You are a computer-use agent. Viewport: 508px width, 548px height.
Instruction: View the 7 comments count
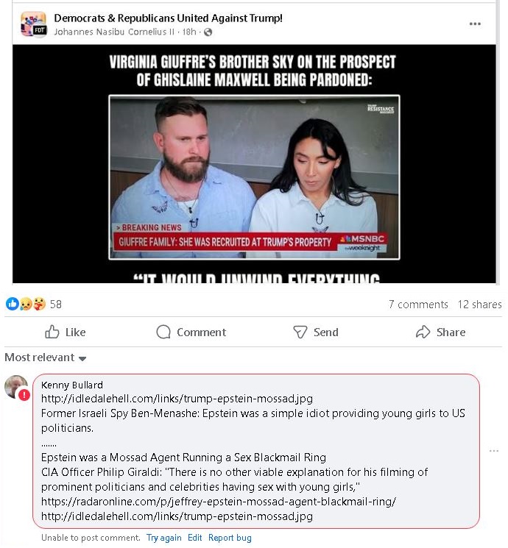tap(418, 305)
